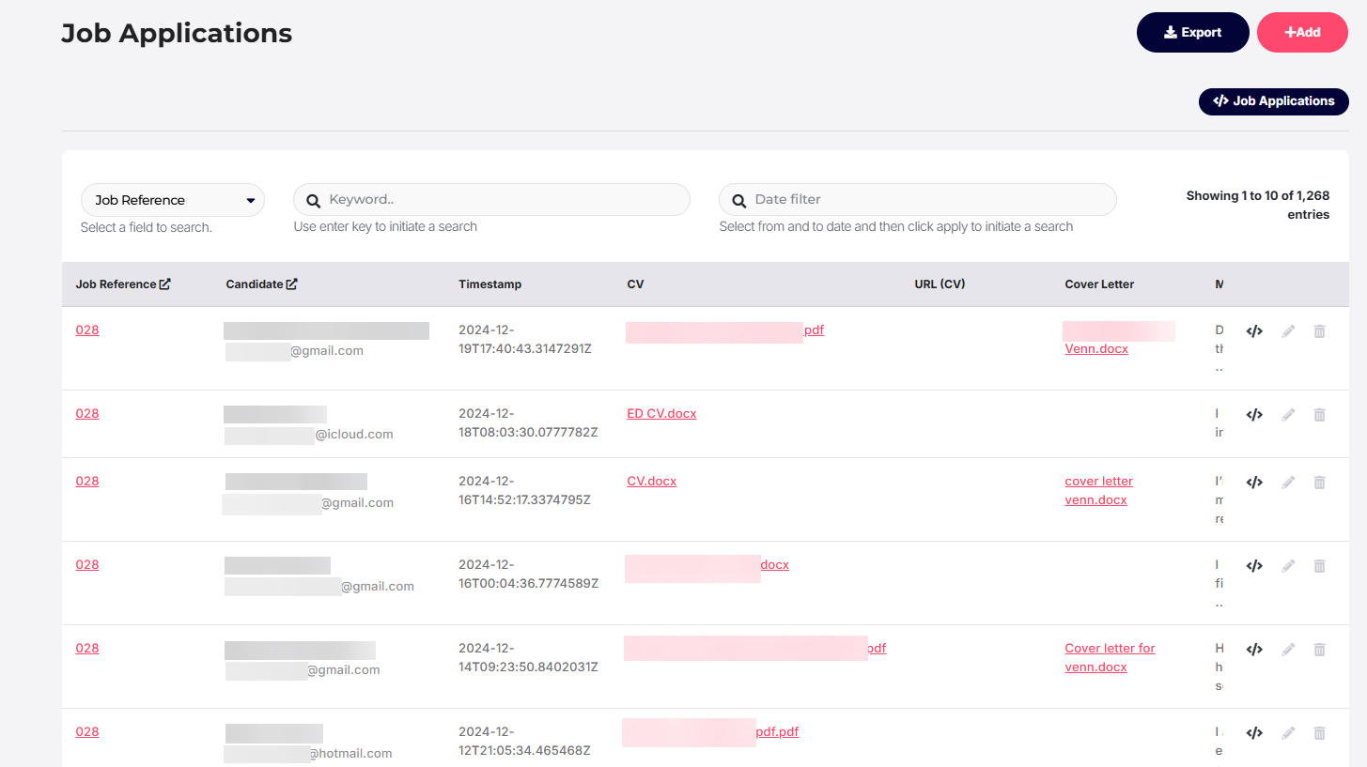Image resolution: width=1367 pixels, height=767 pixels.
Task: Open job reference 028 in ED CV.docx row
Action: (87, 414)
